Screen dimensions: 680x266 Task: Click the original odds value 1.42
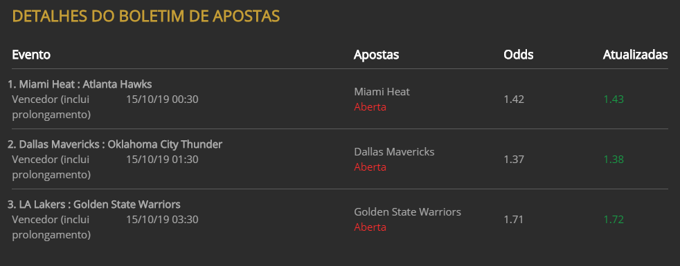(x=514, y=99)
